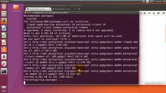Click the terminal scrollbar handle
The width and height of the screenshot is (166, 93).
tap(139, 70)
